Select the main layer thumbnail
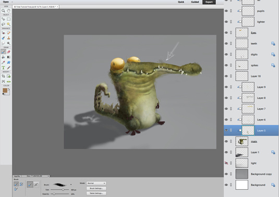Screen dimensions: 279x197 point(241,141)
